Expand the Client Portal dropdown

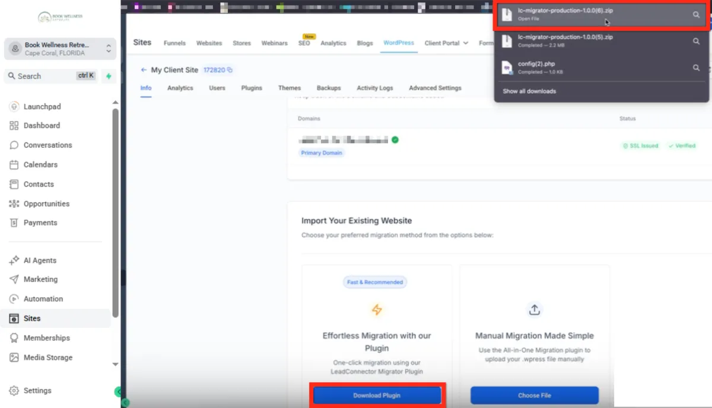(446, 43)
